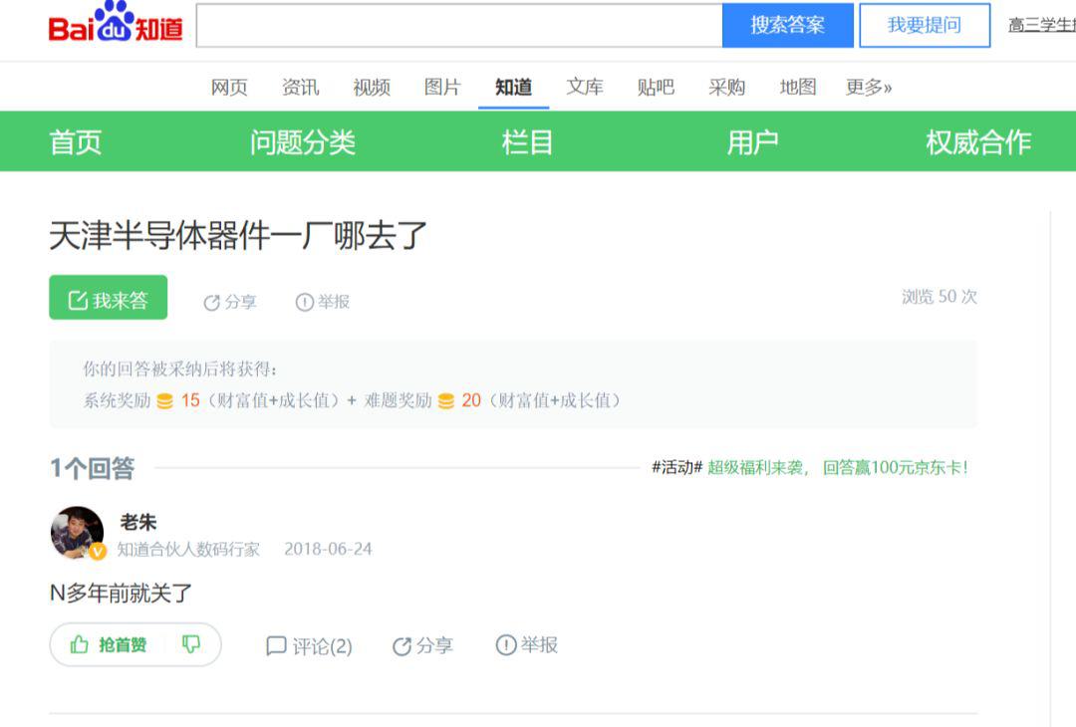1076x727 pixels.
Task: Go to 首页 in green navigation bar
Action: pyautogui.click(x=76, y=142)
